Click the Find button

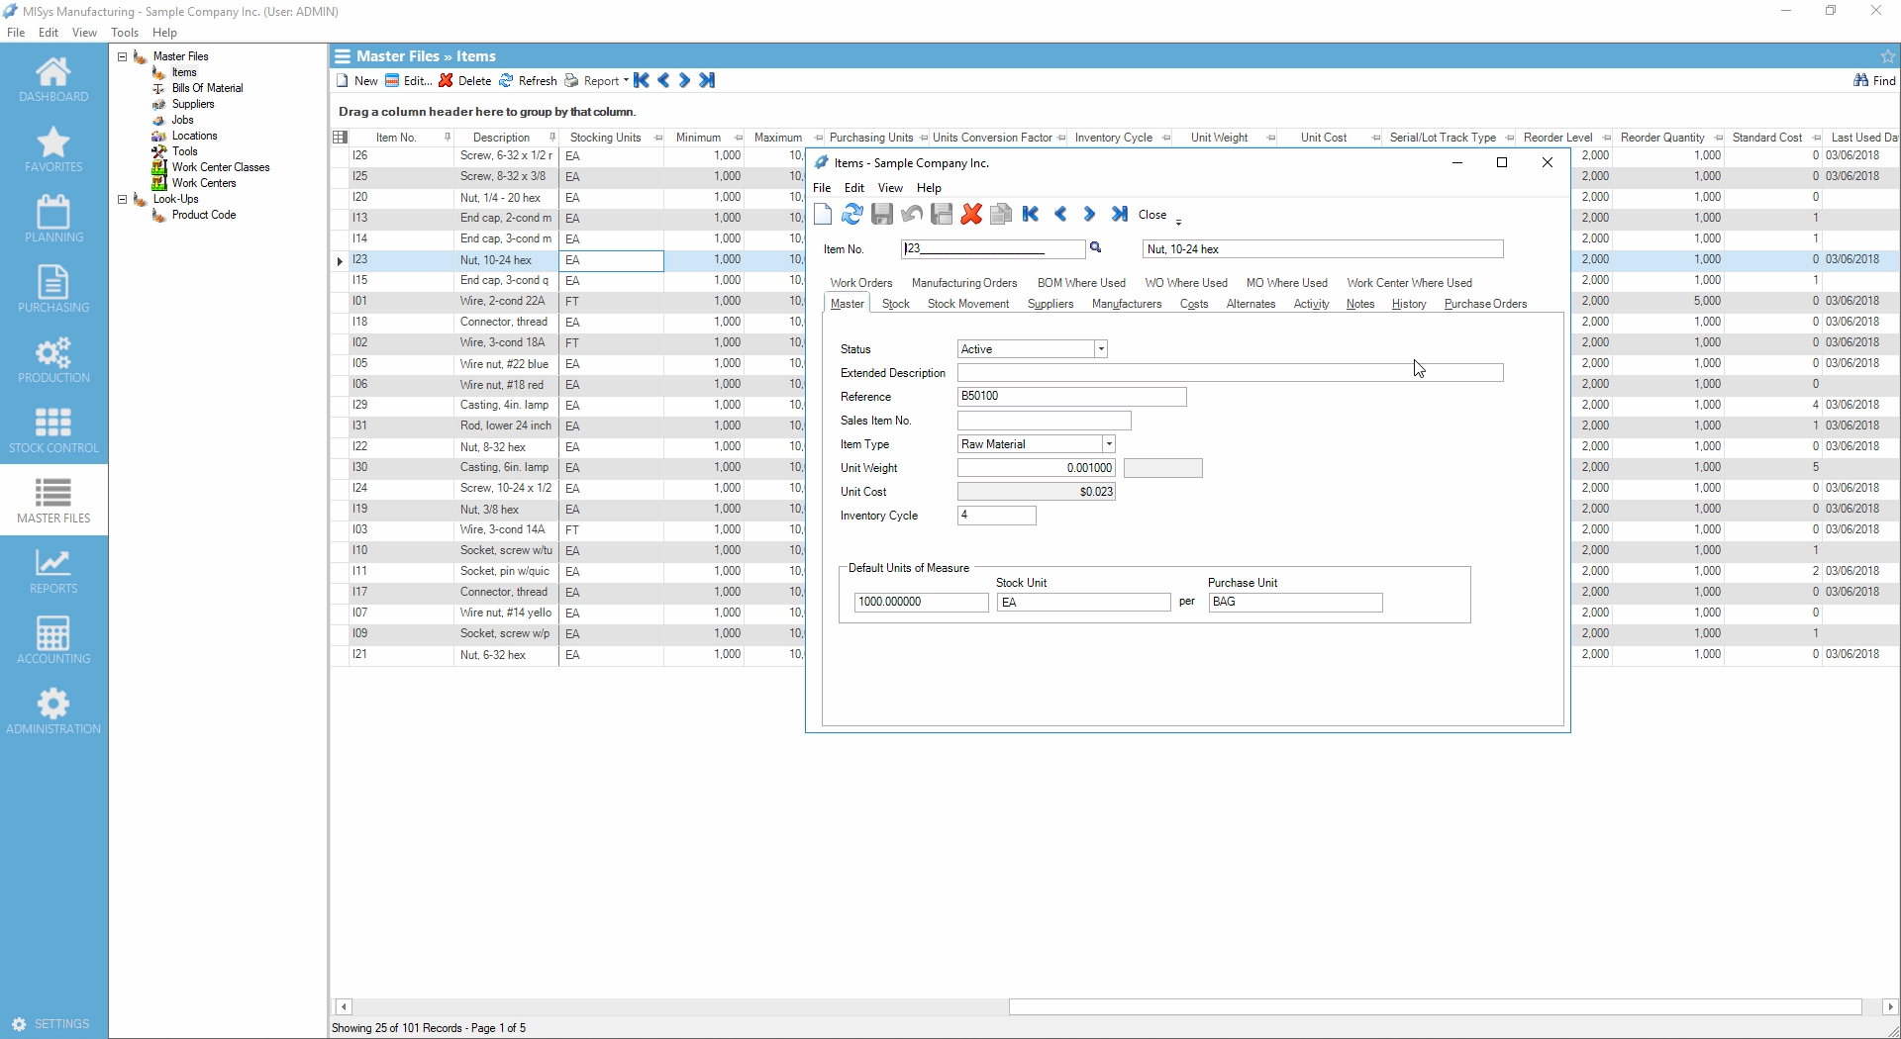[1874, 81]
